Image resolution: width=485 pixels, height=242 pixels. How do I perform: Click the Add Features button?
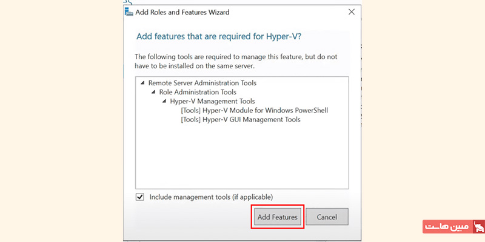point(278,217)
